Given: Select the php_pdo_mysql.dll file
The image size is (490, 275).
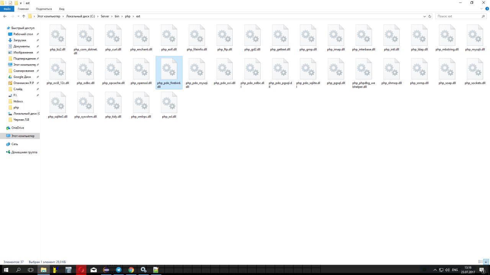Looking at the screenshot, I should (x=197, y=73).
